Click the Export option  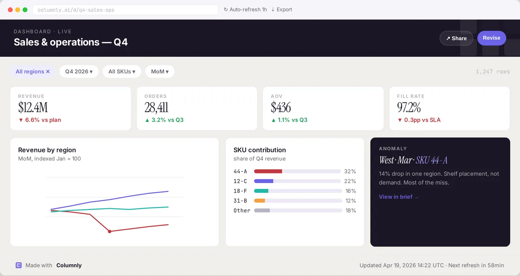282,9
